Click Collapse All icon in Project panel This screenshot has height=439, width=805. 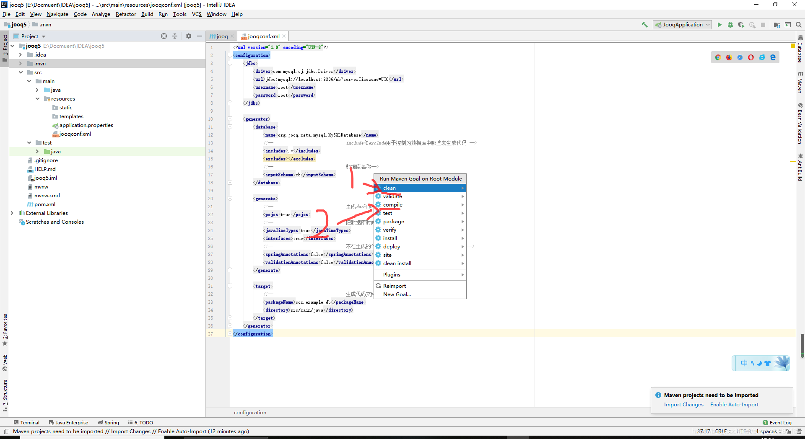tap(175, 36)
